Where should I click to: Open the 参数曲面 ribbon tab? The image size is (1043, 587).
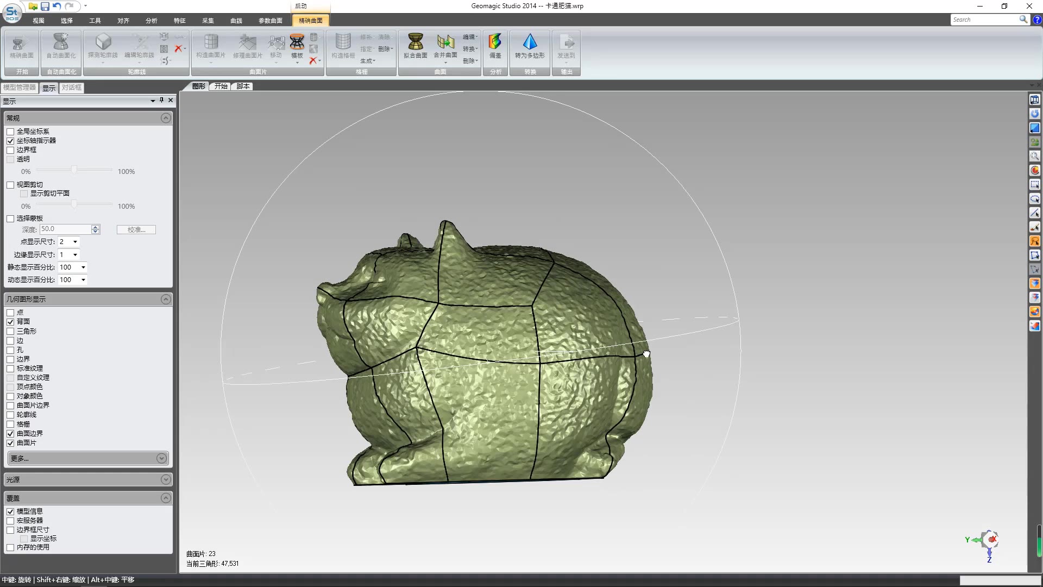pyautogui.click(x=271, y=21)
